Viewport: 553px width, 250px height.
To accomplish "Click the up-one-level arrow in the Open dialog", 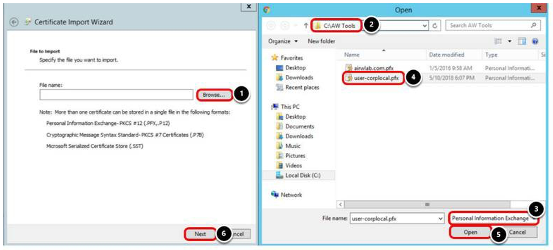I will coord(306,26).
